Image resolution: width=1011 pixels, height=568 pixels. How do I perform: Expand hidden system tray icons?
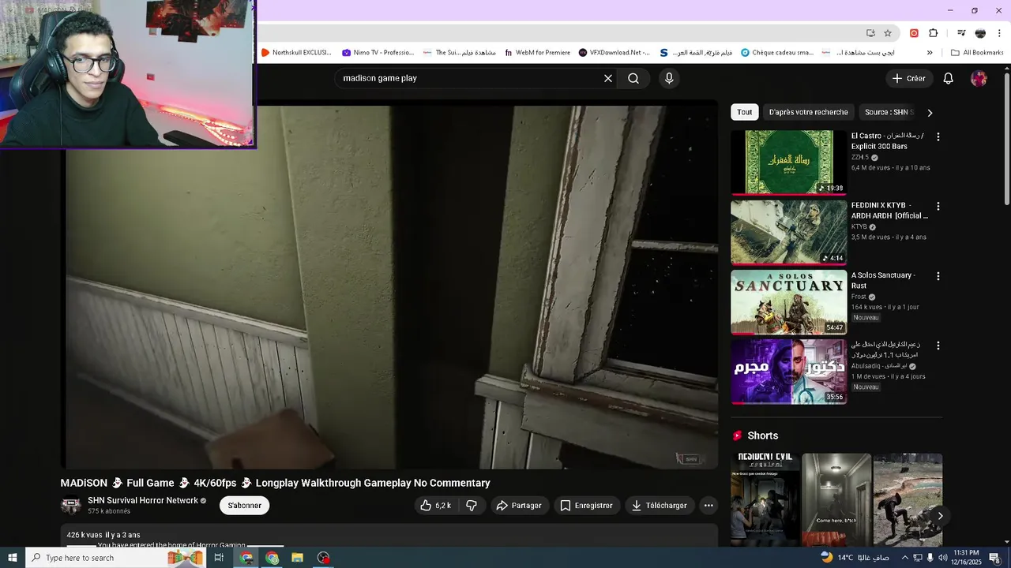905,558
